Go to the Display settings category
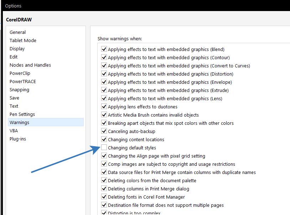This screenshot has height=215, width=290. tap(17, 48)
